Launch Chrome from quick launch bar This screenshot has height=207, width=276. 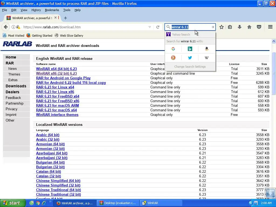click(x=38, y=203)
